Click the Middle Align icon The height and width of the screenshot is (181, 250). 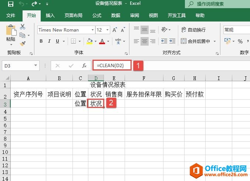coord(145,30)
